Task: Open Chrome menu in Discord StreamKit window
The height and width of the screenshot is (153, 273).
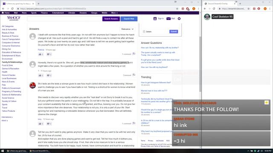Action: pyautogui.click(x=270, y=8)
